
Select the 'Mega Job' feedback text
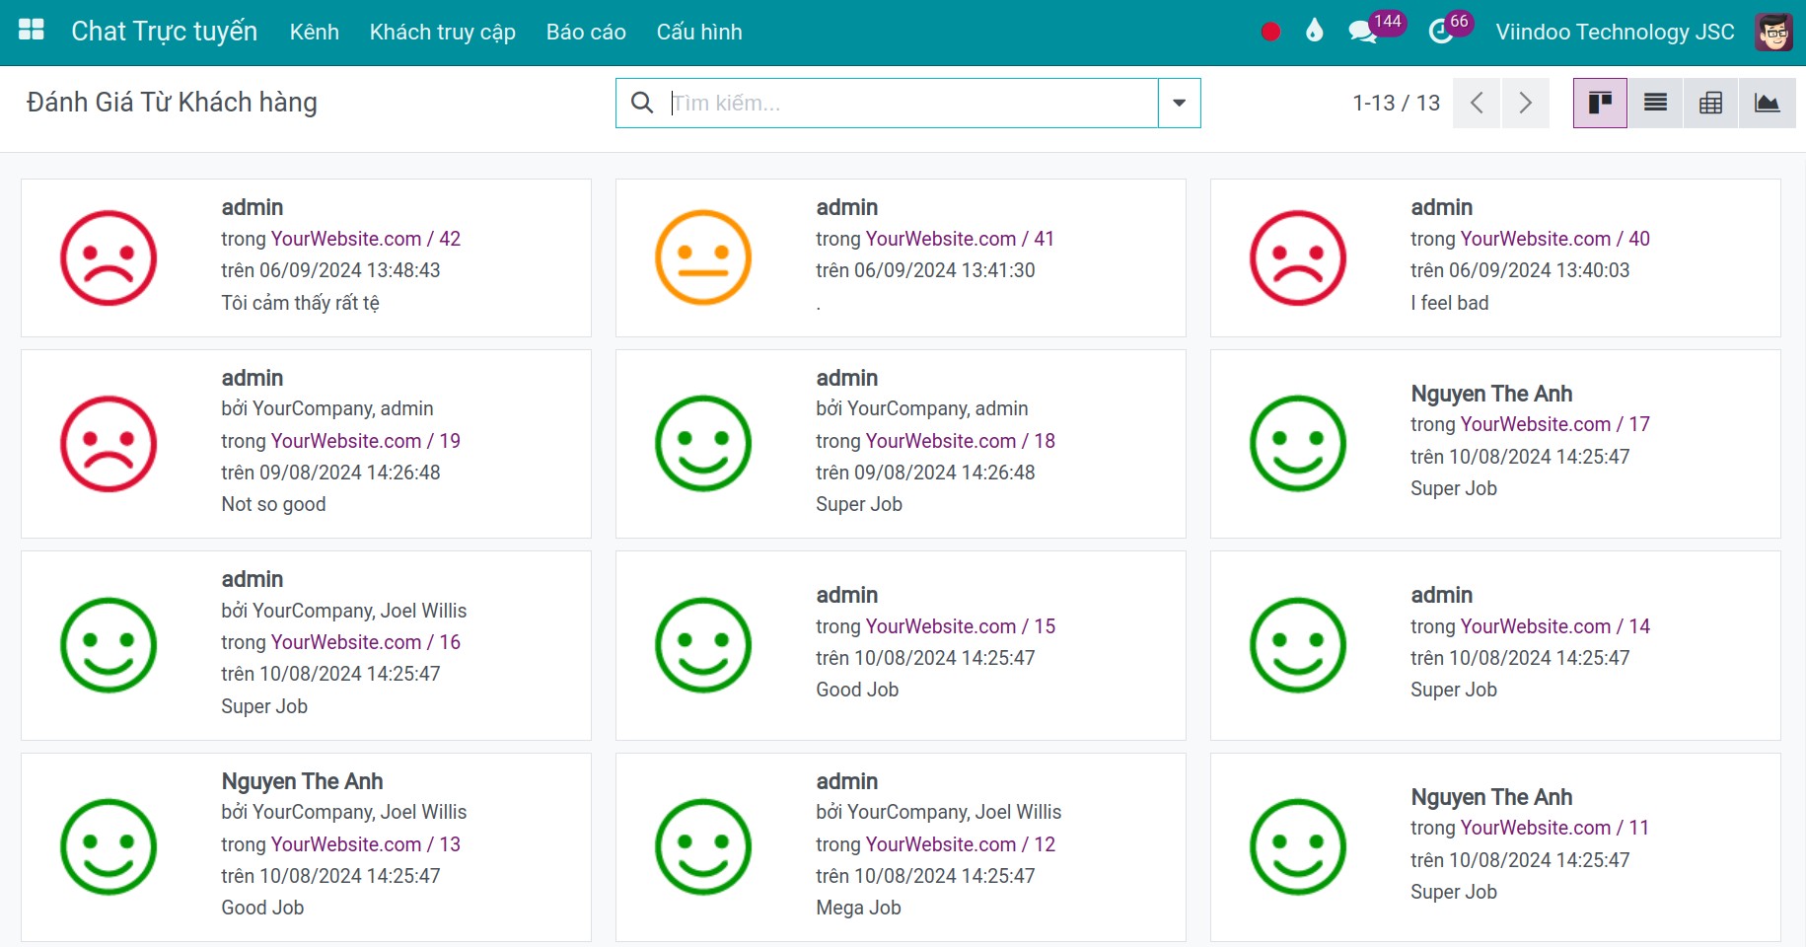[858, 908]
